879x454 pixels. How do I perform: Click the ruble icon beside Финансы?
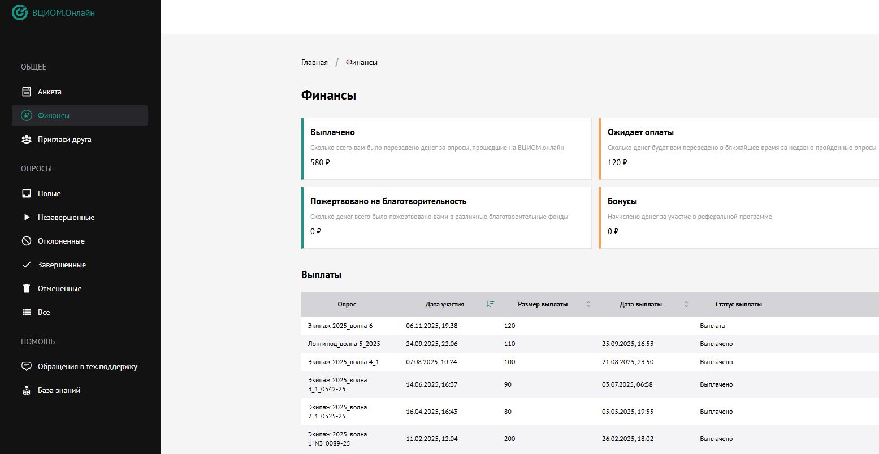tap(26, 115)
